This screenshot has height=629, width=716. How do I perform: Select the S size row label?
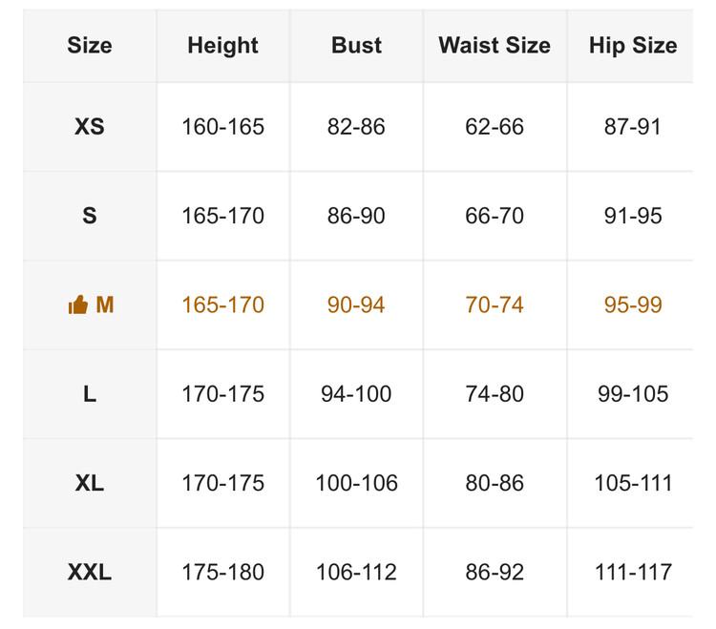point(89,216)
